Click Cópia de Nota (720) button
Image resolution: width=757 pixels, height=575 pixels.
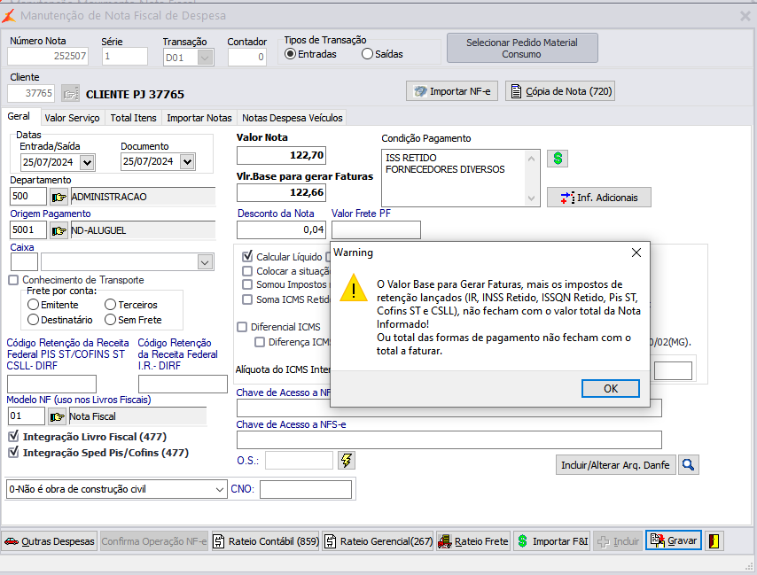(560, 91)
